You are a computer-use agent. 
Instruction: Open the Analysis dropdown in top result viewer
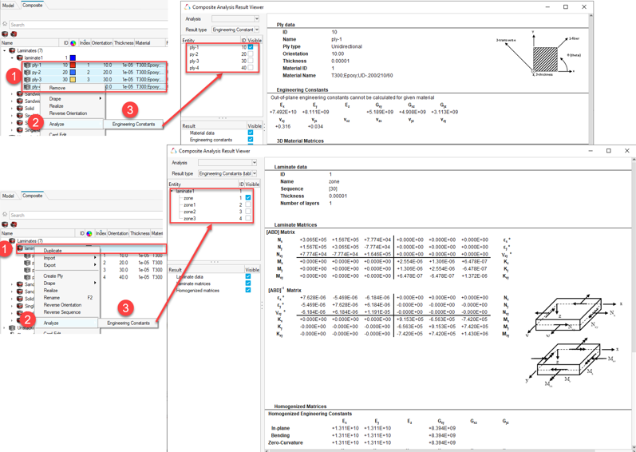click(256, 18)
